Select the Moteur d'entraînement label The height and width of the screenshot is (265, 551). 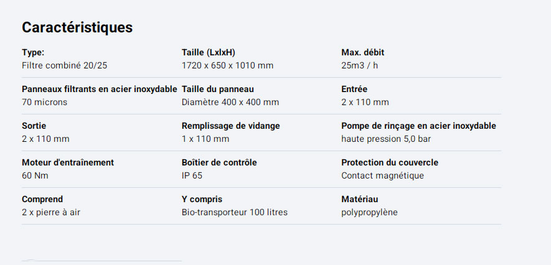pos(68,162)
